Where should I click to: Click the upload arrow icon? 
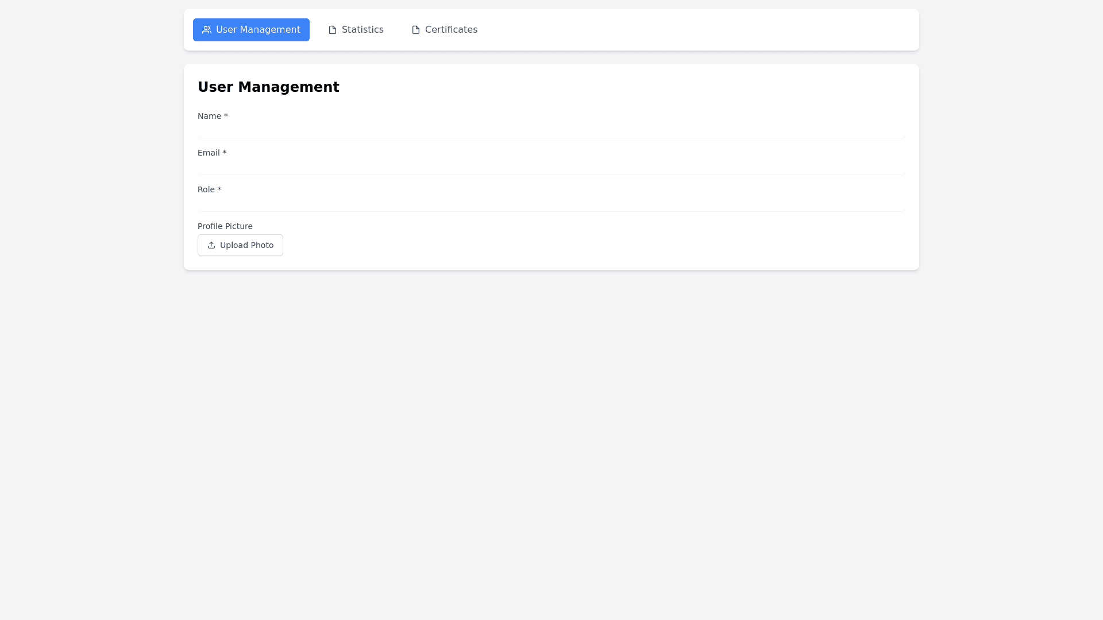(x=211, y=245)
